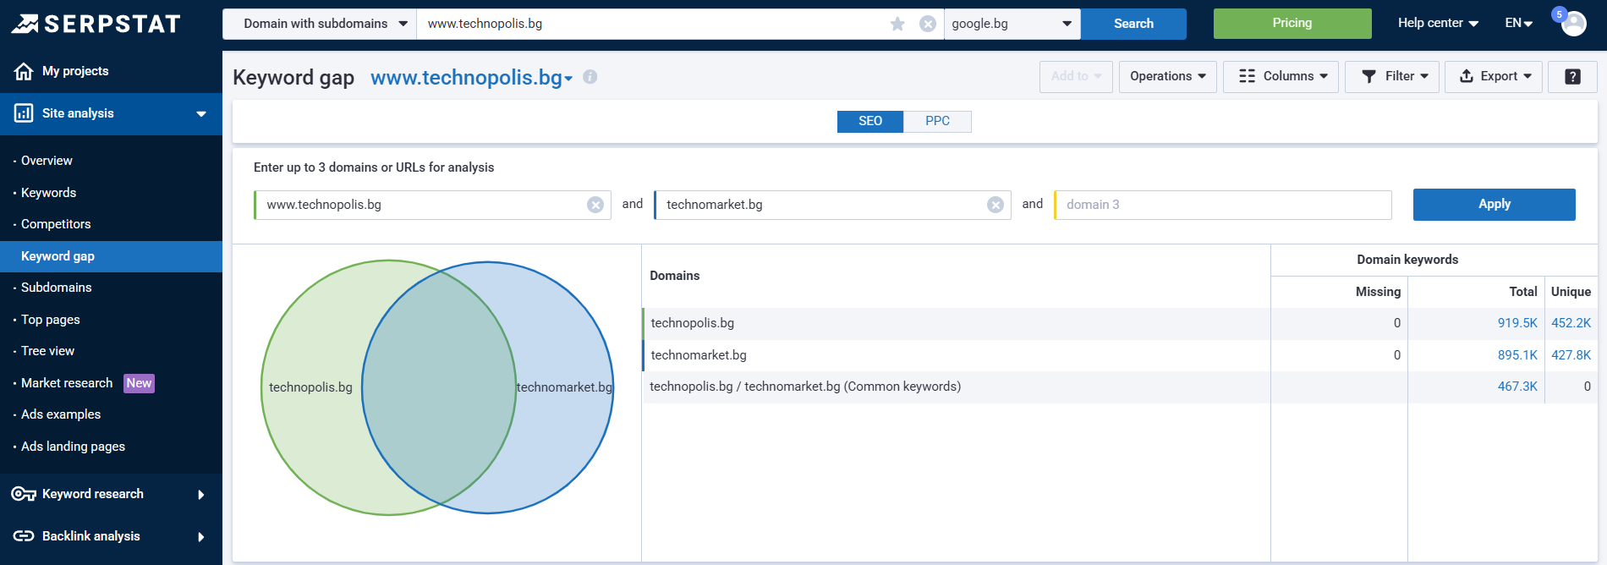Clear the top search field with X icon
This screenshot has width=1607, height=565.
pyautogui.click(x=928, y=24)
